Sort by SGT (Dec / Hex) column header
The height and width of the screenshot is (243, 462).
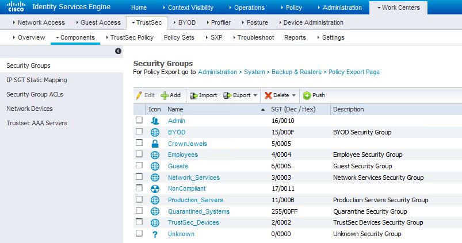pos(293,110)
